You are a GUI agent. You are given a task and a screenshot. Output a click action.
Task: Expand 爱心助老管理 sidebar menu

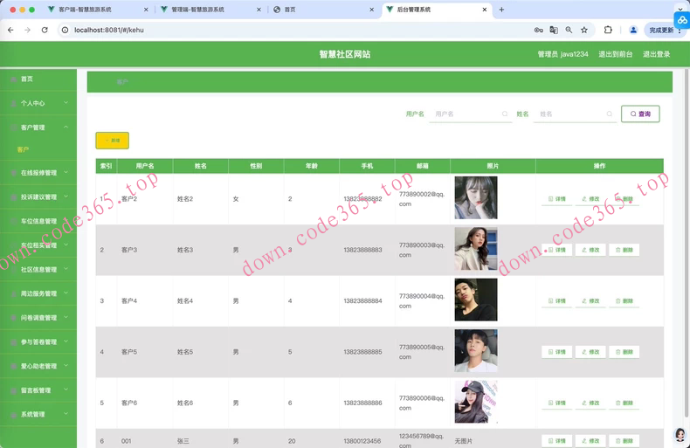[38, 366]
